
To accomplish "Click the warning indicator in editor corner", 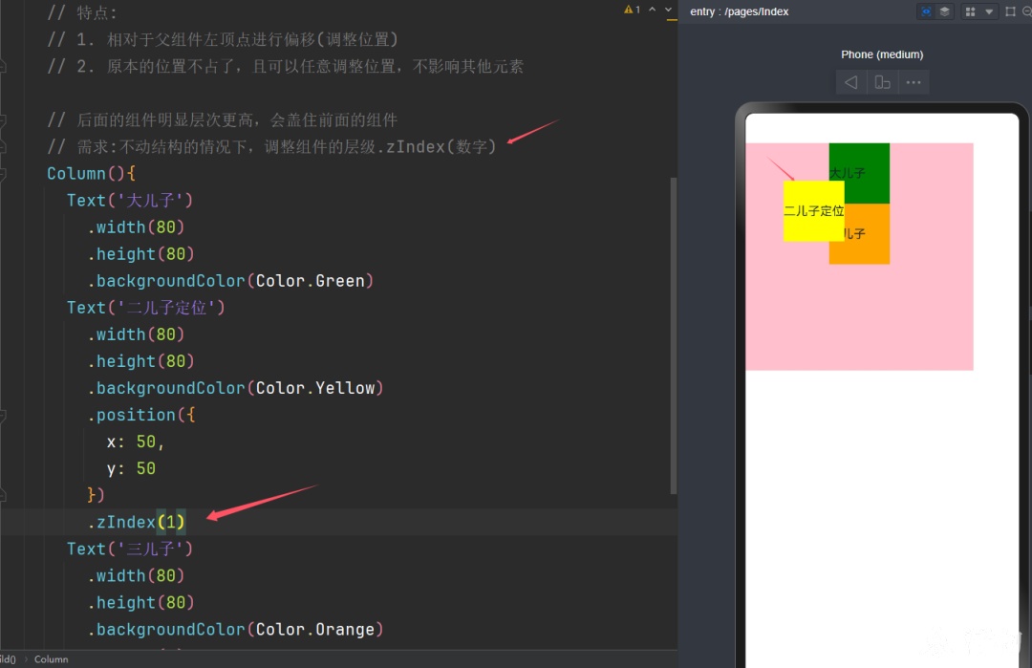I will pos(632,10).
